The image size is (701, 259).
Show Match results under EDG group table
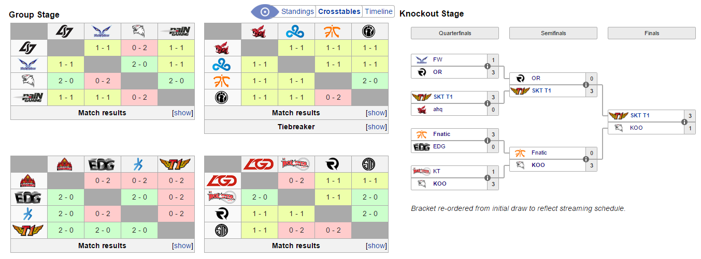pyautogui.click(x=182, y=246)
